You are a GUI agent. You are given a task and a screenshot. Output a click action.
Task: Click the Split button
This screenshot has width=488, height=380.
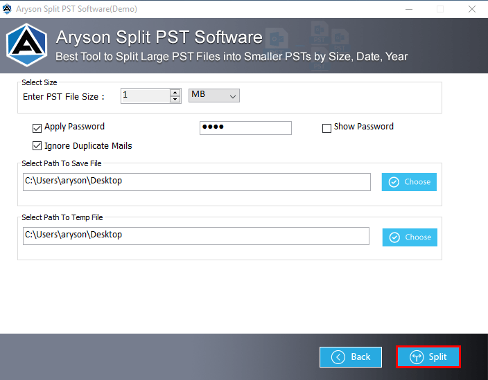pos(428,356)
